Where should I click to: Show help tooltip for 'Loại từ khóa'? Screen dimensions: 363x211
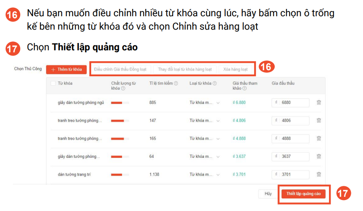click(215, 84)
